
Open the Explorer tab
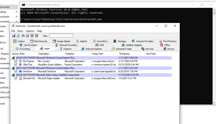point(66,49)
